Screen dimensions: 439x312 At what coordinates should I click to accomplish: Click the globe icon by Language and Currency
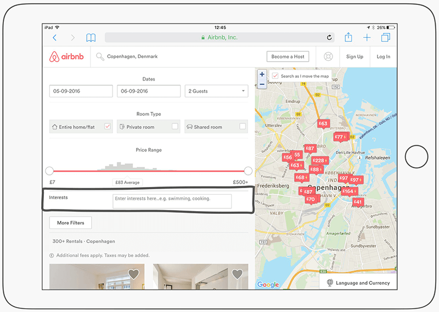[x=330, y=282]
